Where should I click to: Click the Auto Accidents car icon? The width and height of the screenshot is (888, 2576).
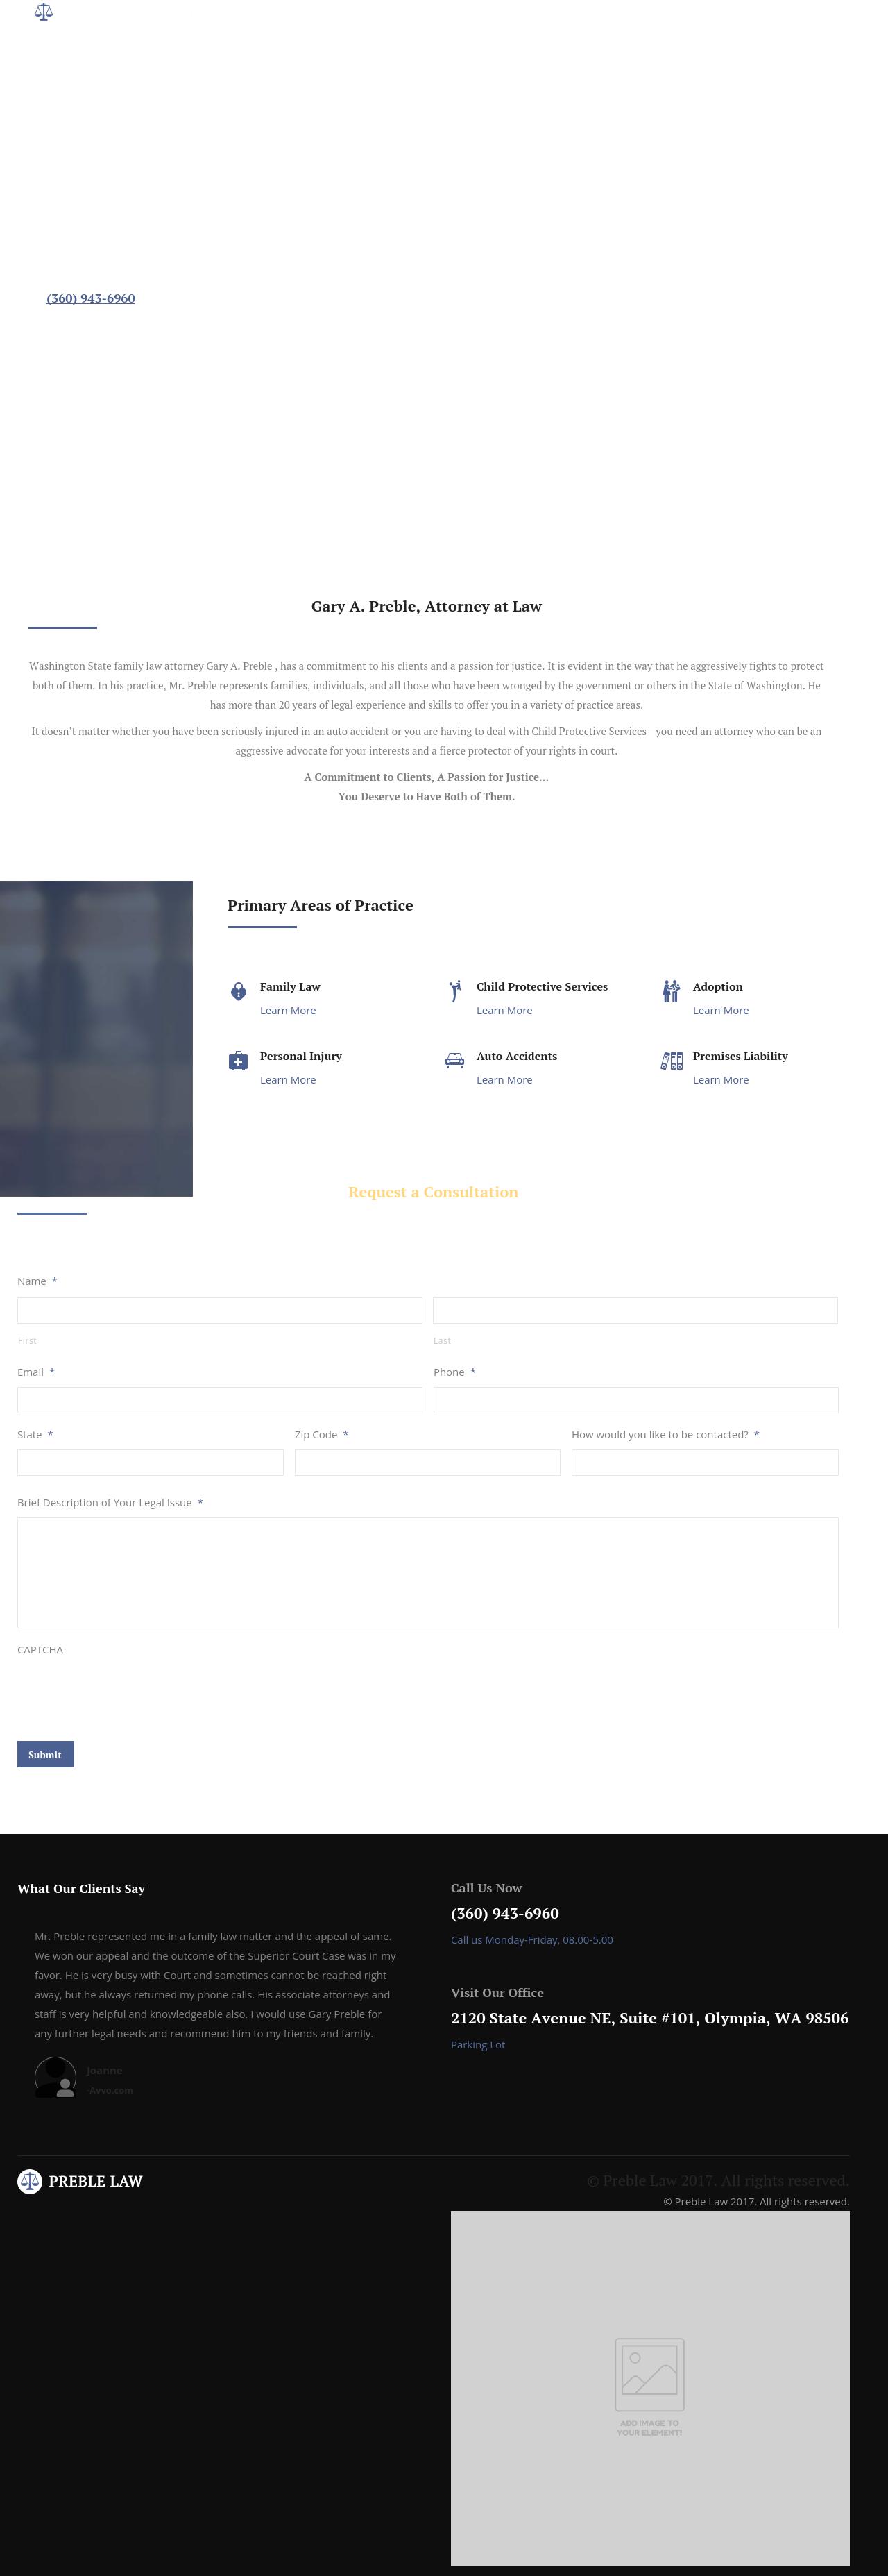click(454, 1060)
